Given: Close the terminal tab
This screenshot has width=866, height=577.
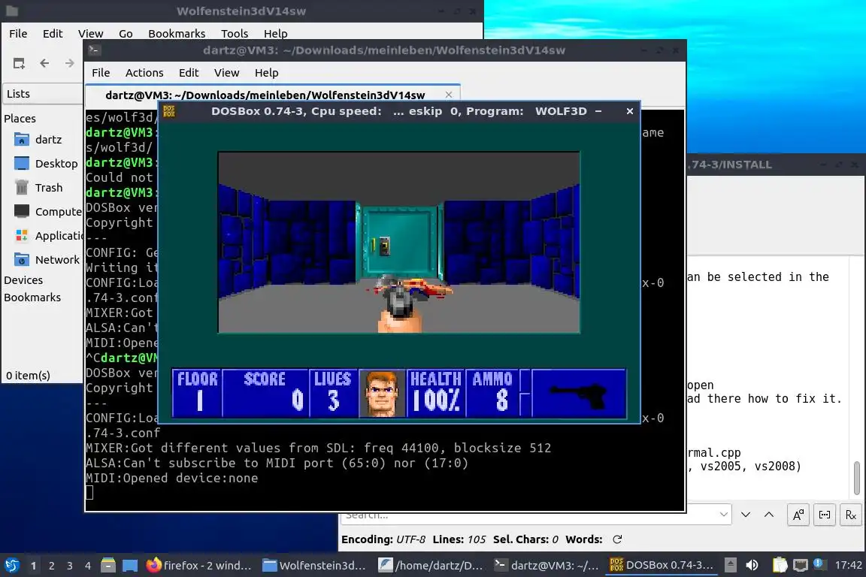Looking at the screenshot, I should pos(449,95).
